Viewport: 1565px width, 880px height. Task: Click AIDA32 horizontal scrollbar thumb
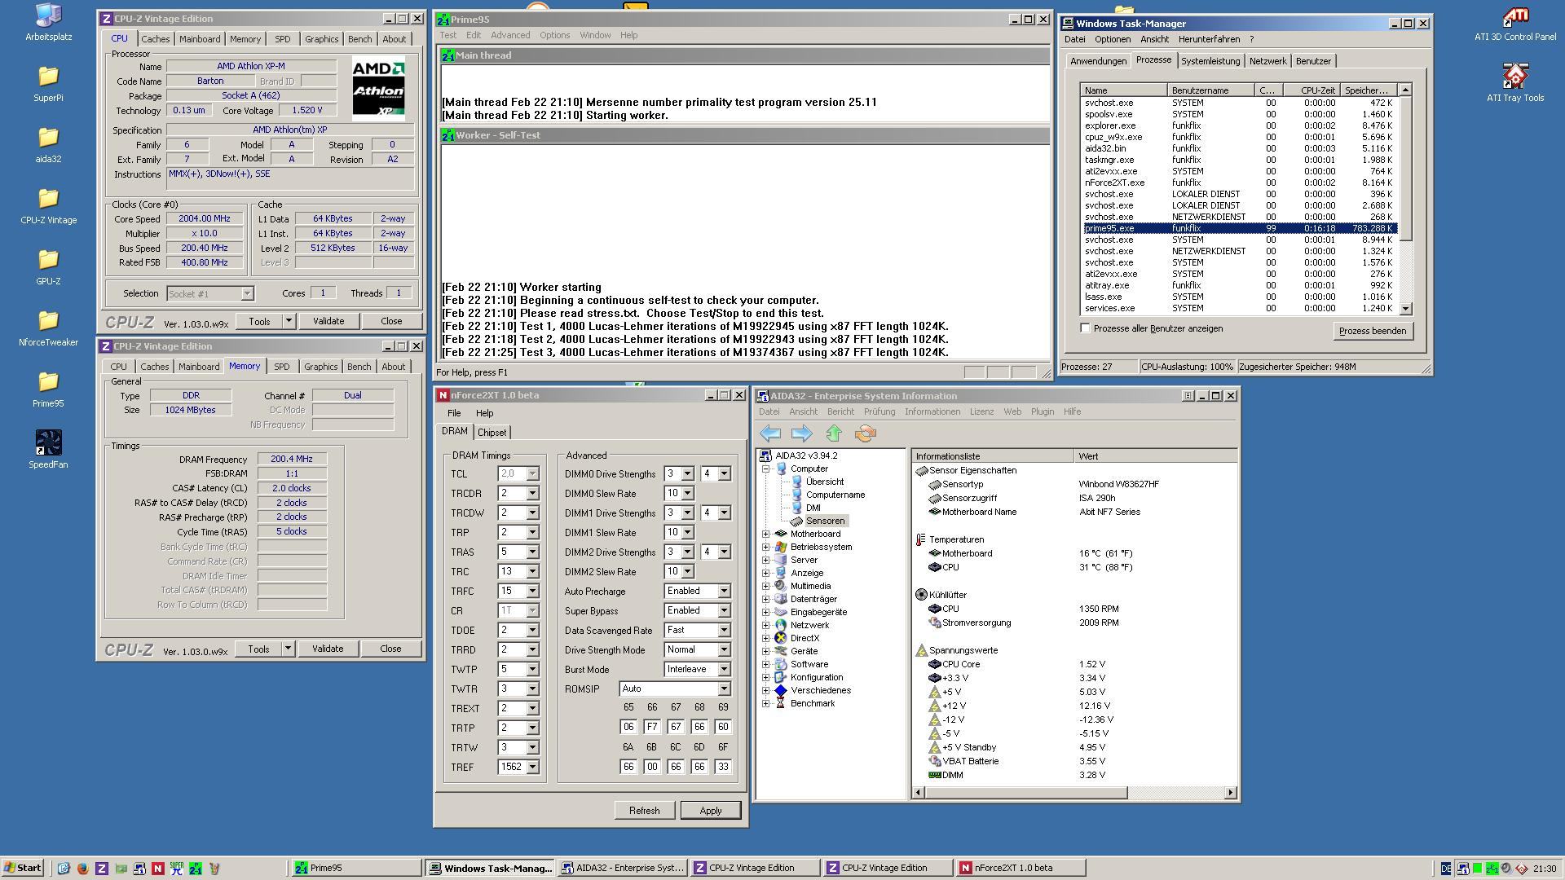pyautogui.click(x=1025, y=792)
